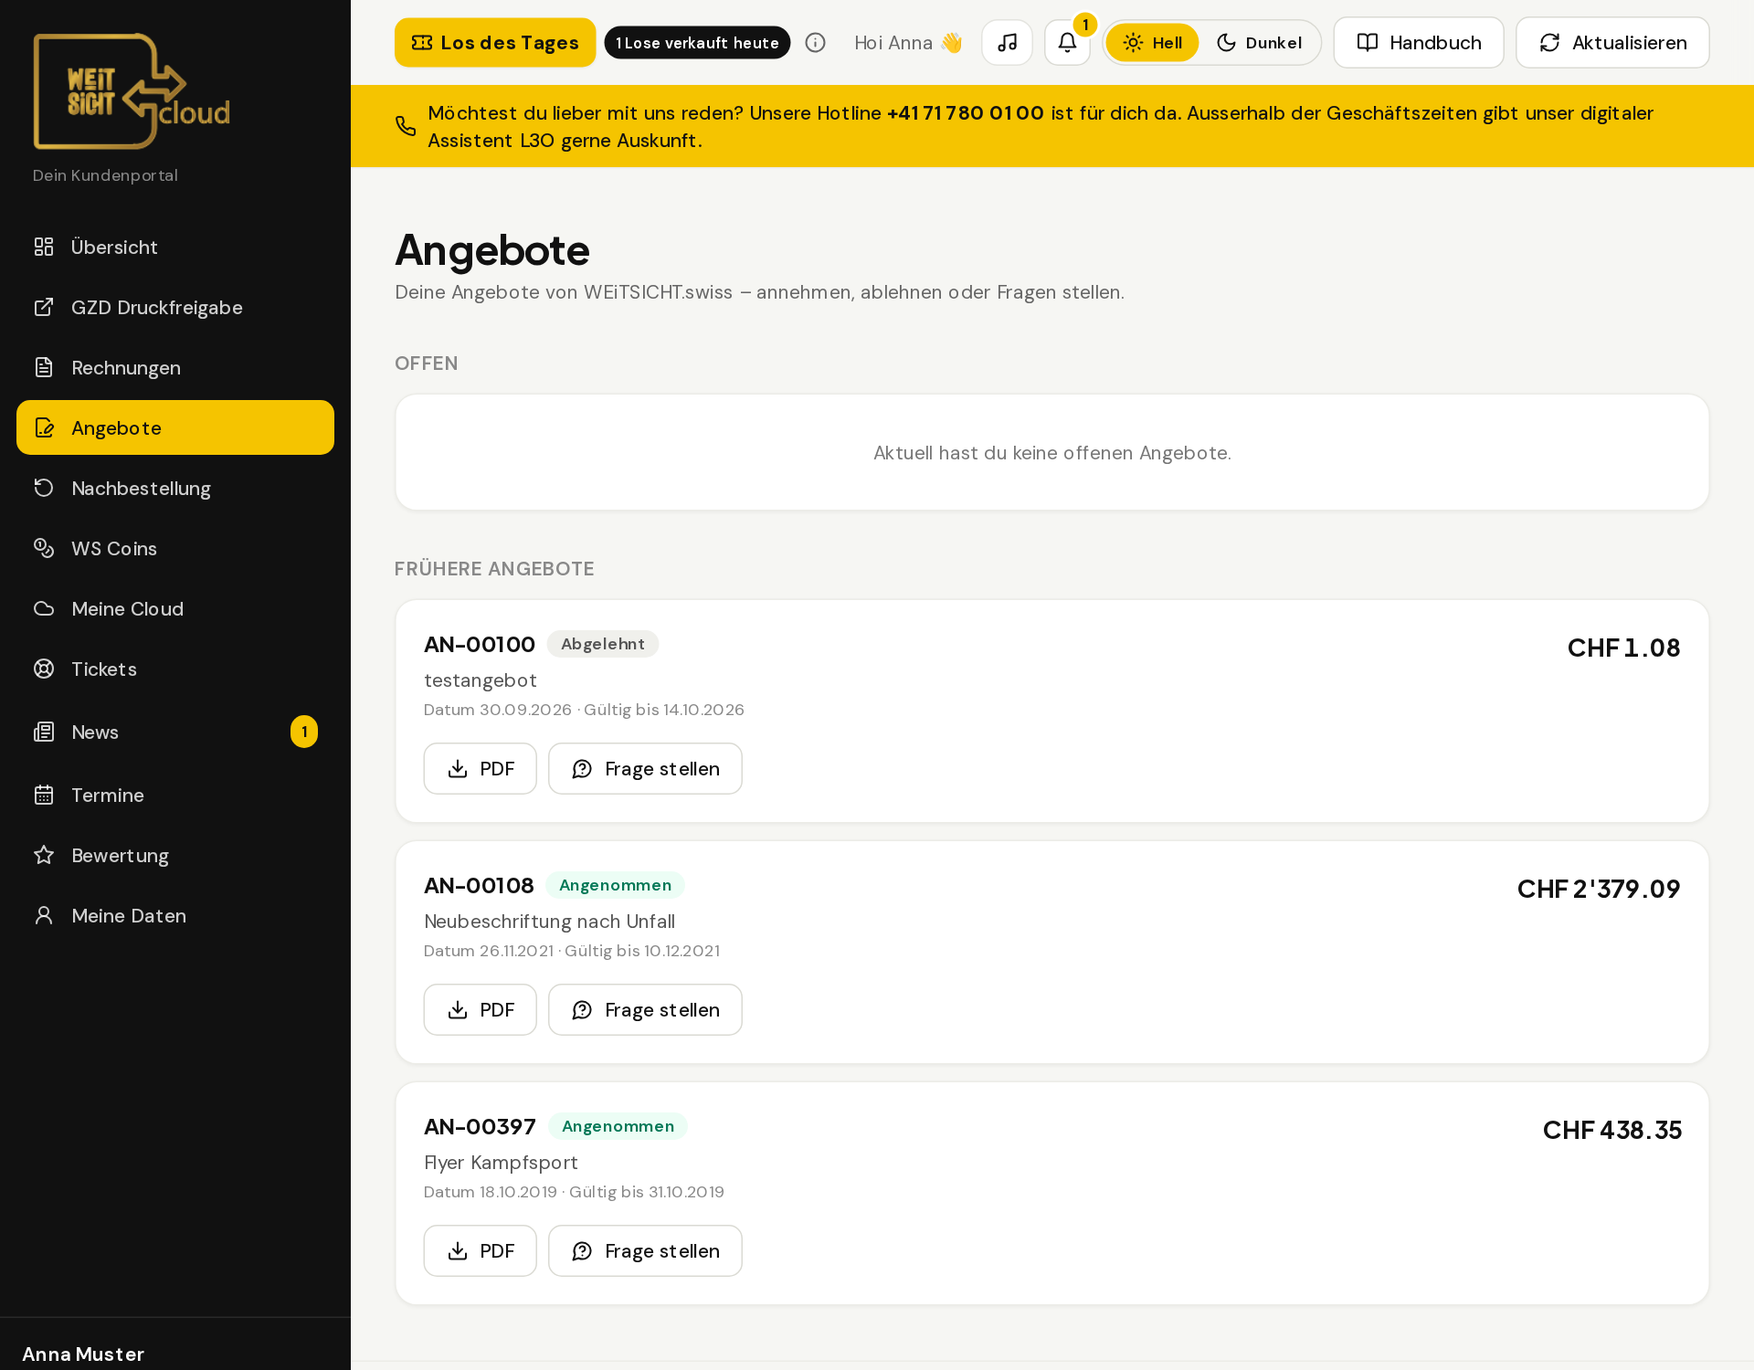1754x1370 pixels.
Task: Click the Angenommen badge on AN-00108
Action: click(x=615, y=885)
